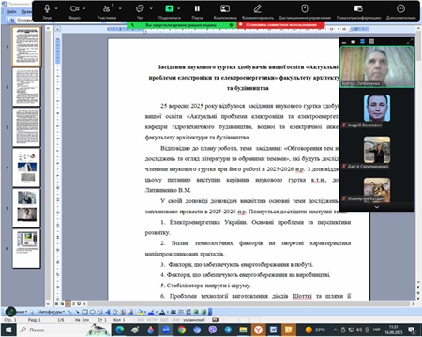Switch Zoom video panel to grid view
The image size is (422, 337).
[371, 41]
